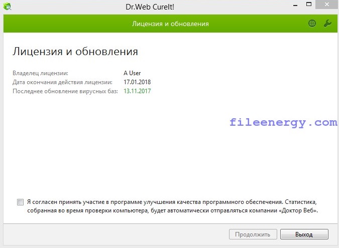Select the virus database date 13.11.2017
This screenshot has width=339, height=248.
pyautogui.click(x=137, y=91)
